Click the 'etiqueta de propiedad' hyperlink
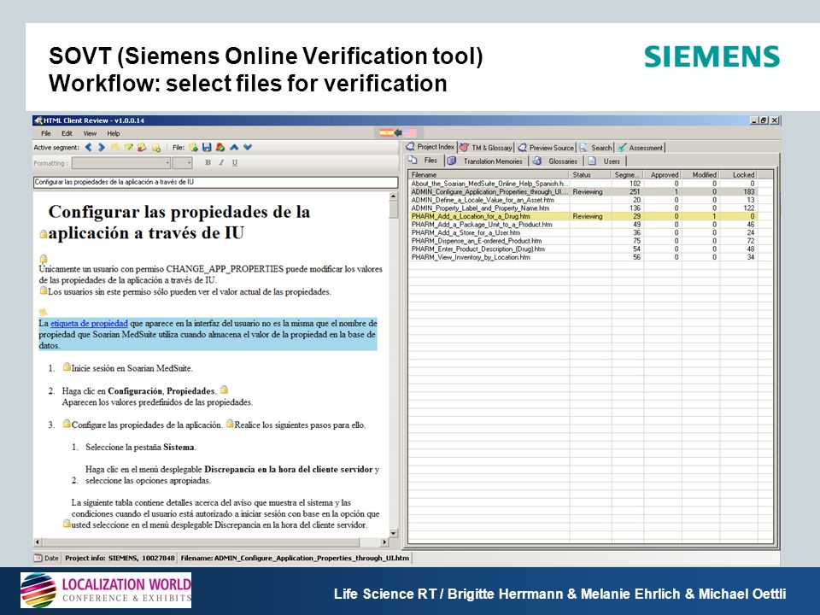The width and height of the screenshot is (820, 615). [x=89, y=323]
